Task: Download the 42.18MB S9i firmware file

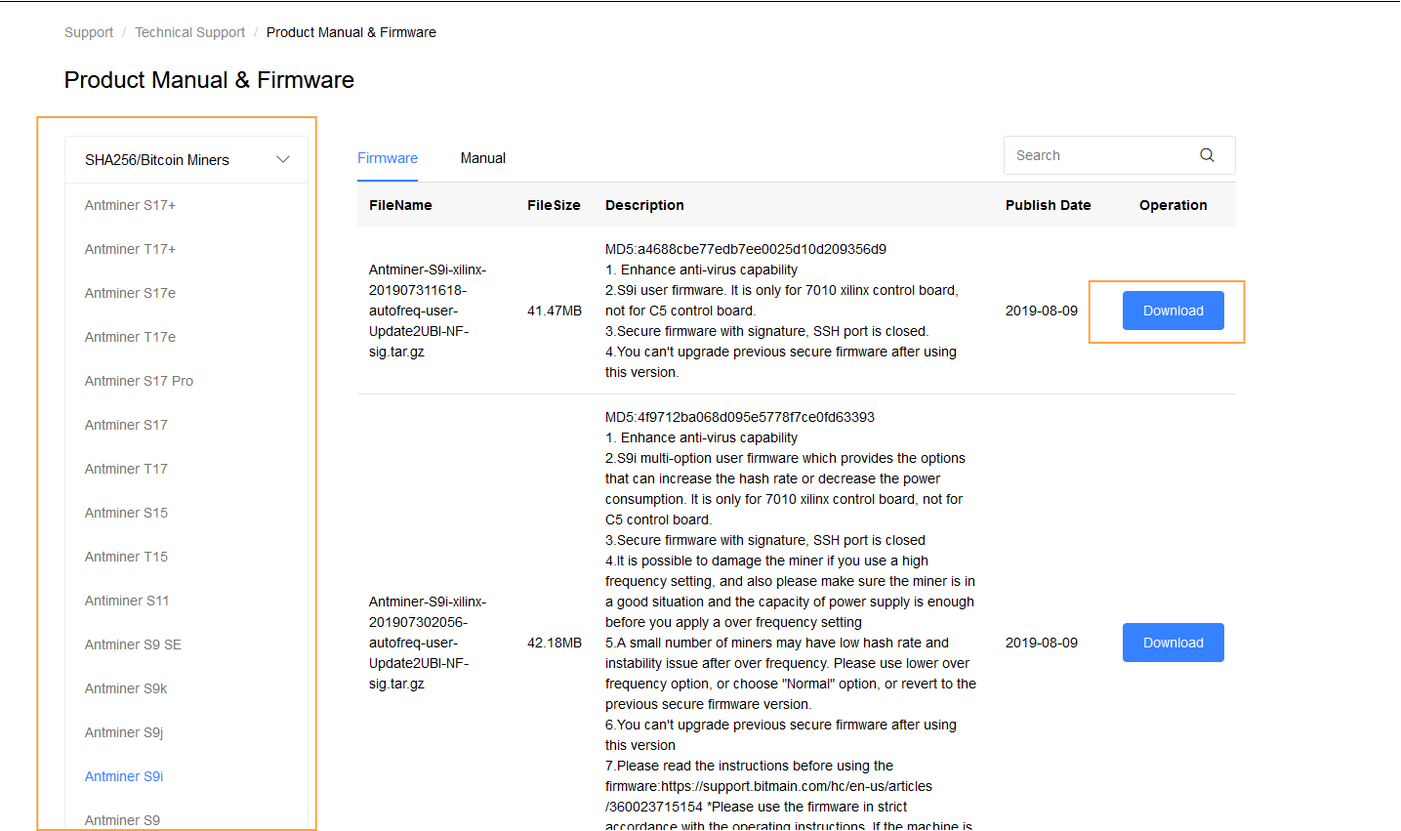Action: (x=1173, y=643)
